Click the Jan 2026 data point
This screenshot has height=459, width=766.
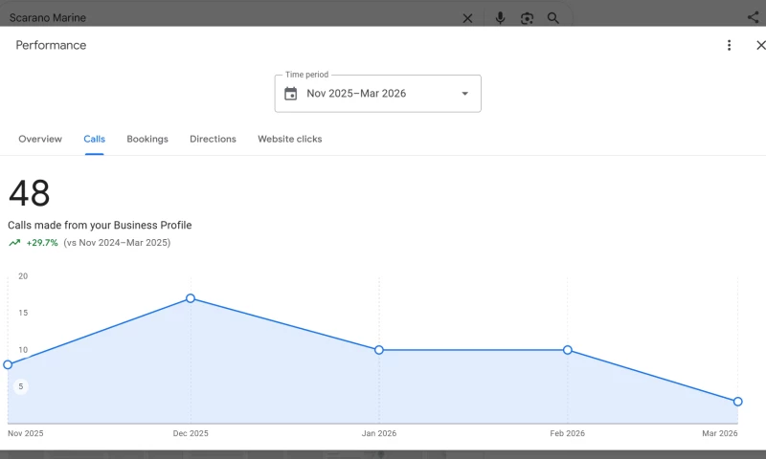[379, 350]
